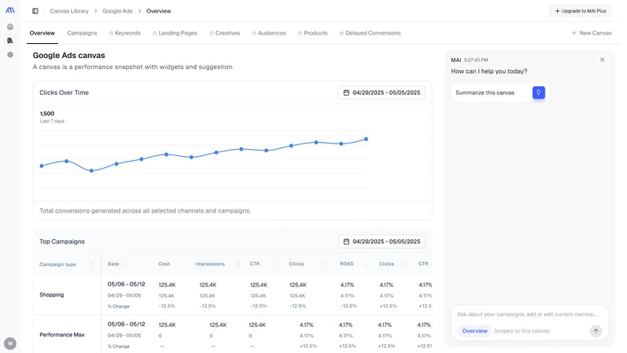
Task: Click New Canvas button
Action: tap(592, 33)
